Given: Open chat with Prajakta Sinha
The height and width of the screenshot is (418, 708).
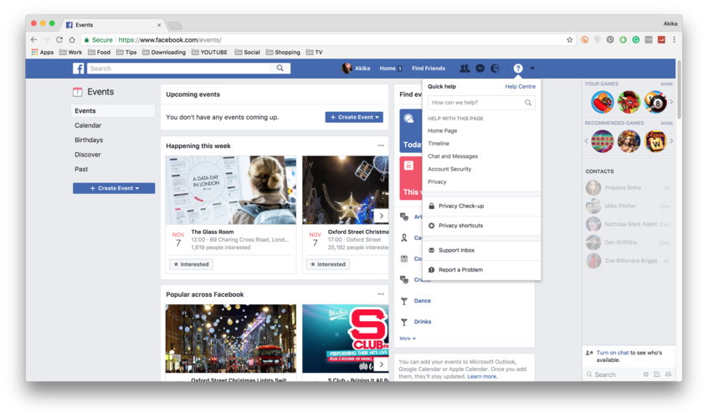Looking at the screenshot, I should (628, 187).
